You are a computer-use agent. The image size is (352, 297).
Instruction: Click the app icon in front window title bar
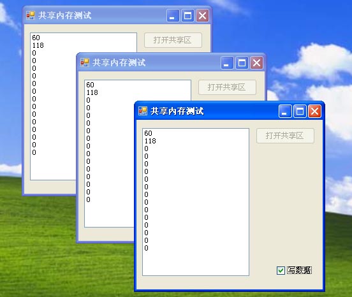point(143,111)
